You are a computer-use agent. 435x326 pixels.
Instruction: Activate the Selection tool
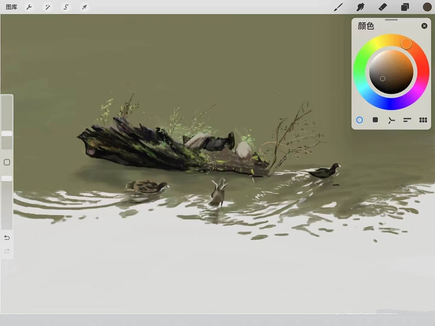(x=66, y=7)
